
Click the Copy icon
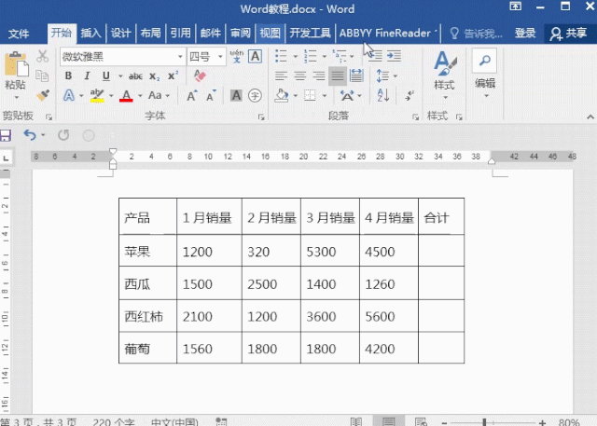pyautogui.click(x=42, y=76)
